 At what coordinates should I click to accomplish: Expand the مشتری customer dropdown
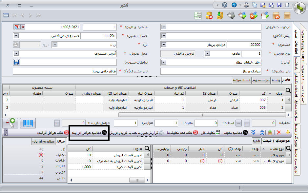[164, 45]
